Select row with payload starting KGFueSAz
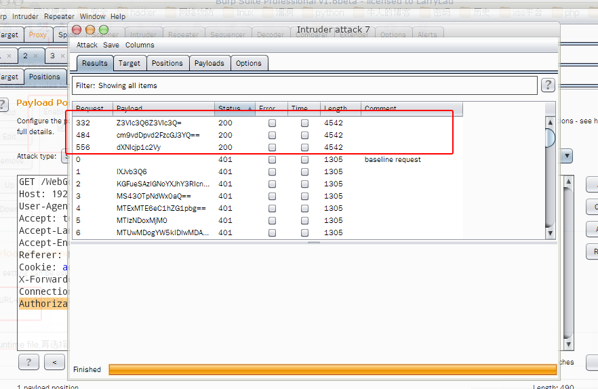Viewport: 598px width, 389px height. click(267, 184)
